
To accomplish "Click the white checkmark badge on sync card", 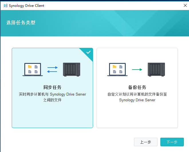I will click(x=88, y=52).
